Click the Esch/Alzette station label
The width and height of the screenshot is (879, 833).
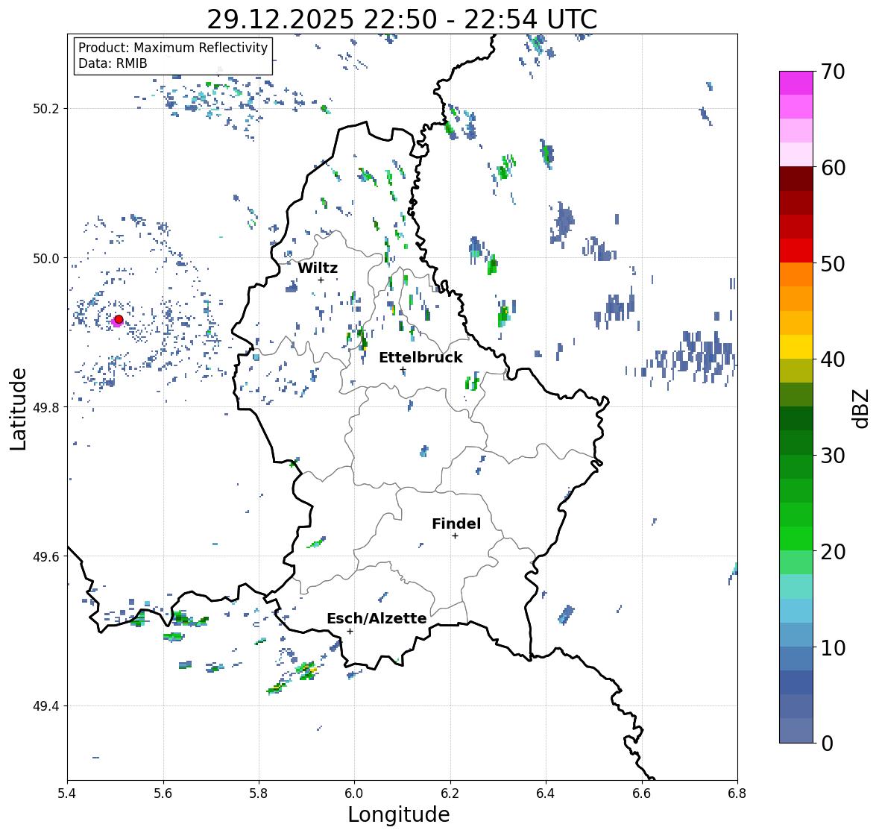pos(377,618)
